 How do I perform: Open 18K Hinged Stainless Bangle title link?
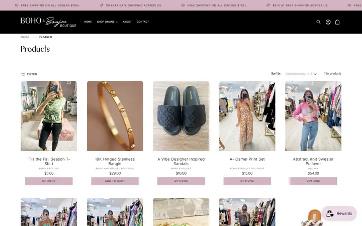[x=115, y=161]
